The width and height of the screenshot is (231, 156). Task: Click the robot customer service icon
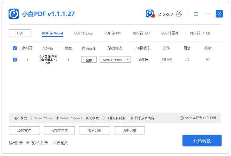tap(178, 14)
